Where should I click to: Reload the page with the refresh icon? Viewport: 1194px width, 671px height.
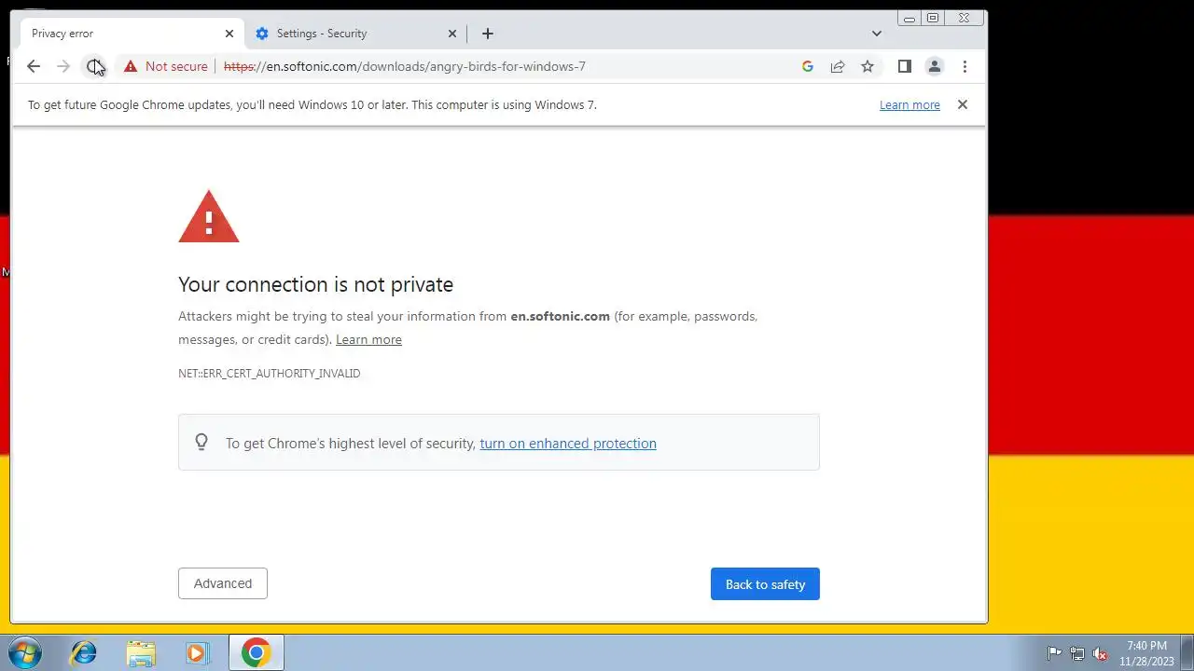[x=93, y=66]
